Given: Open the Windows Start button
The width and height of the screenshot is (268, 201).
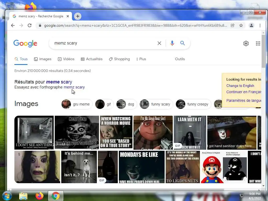Looking at the screenshot, I should [7, 196].
